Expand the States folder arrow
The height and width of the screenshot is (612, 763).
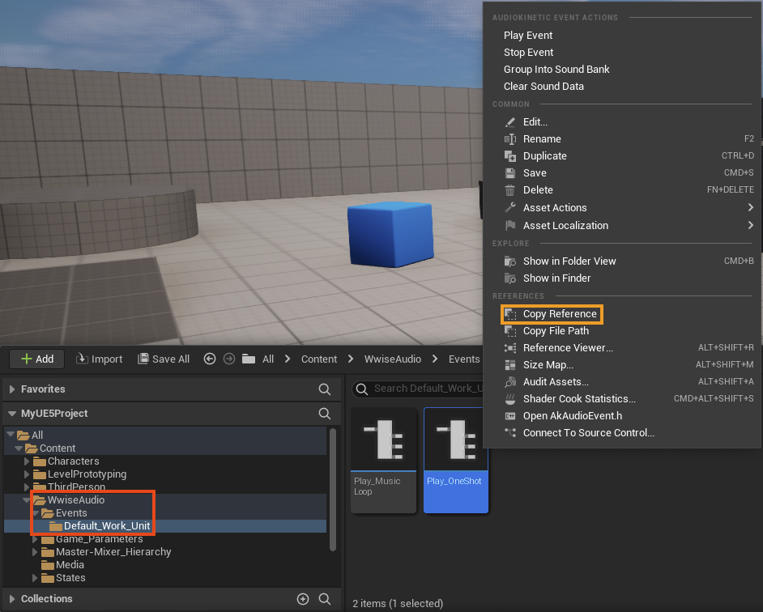point(35,578)
